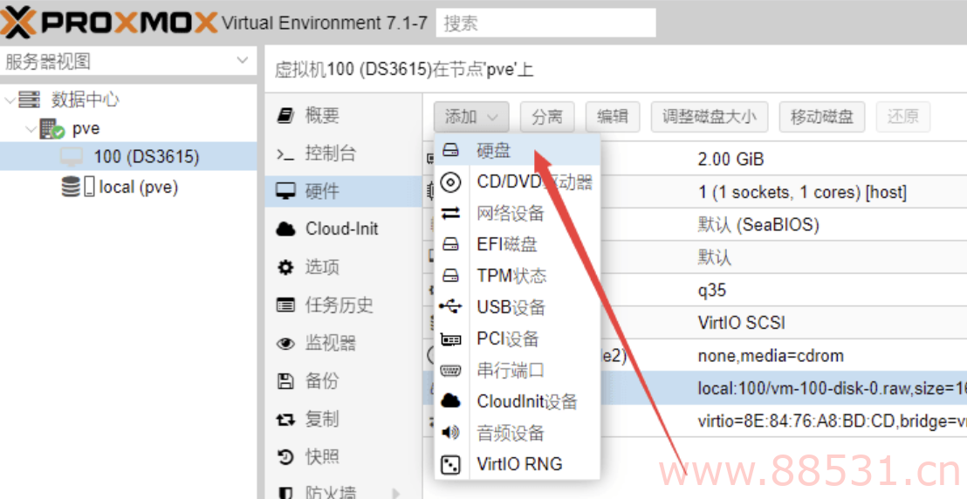Select the vm-100-disk-0.raw disk row

click(x=695, y=388)
